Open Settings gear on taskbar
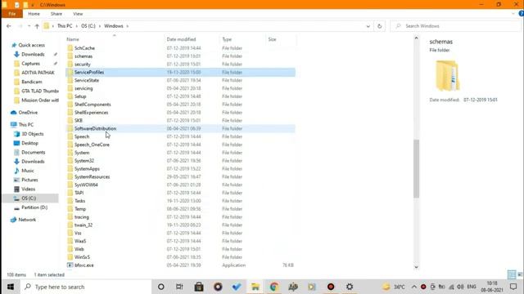Viewport: 524px width, 294px height. tap(350, 287)
